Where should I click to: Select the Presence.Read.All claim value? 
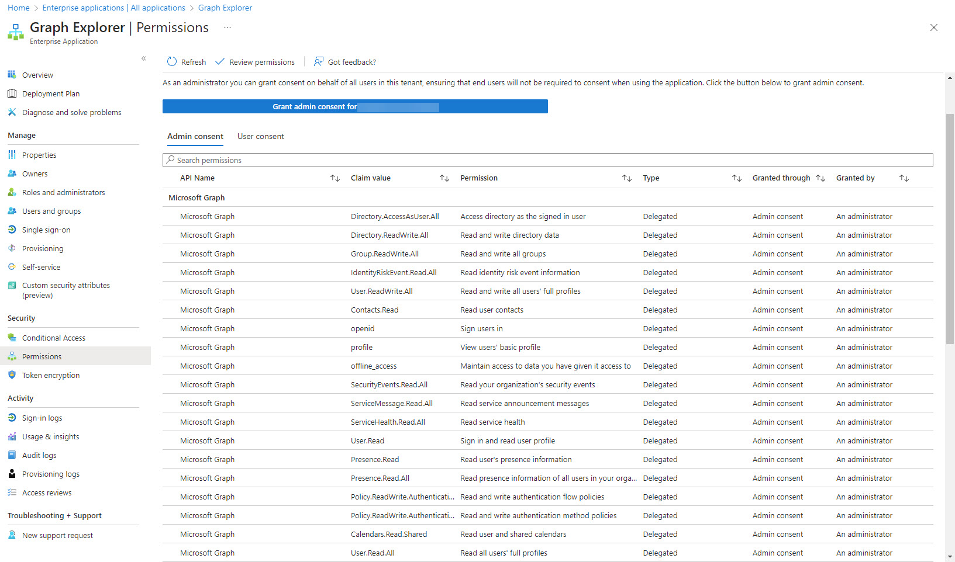pyautogui.click(x=380, y=478)
